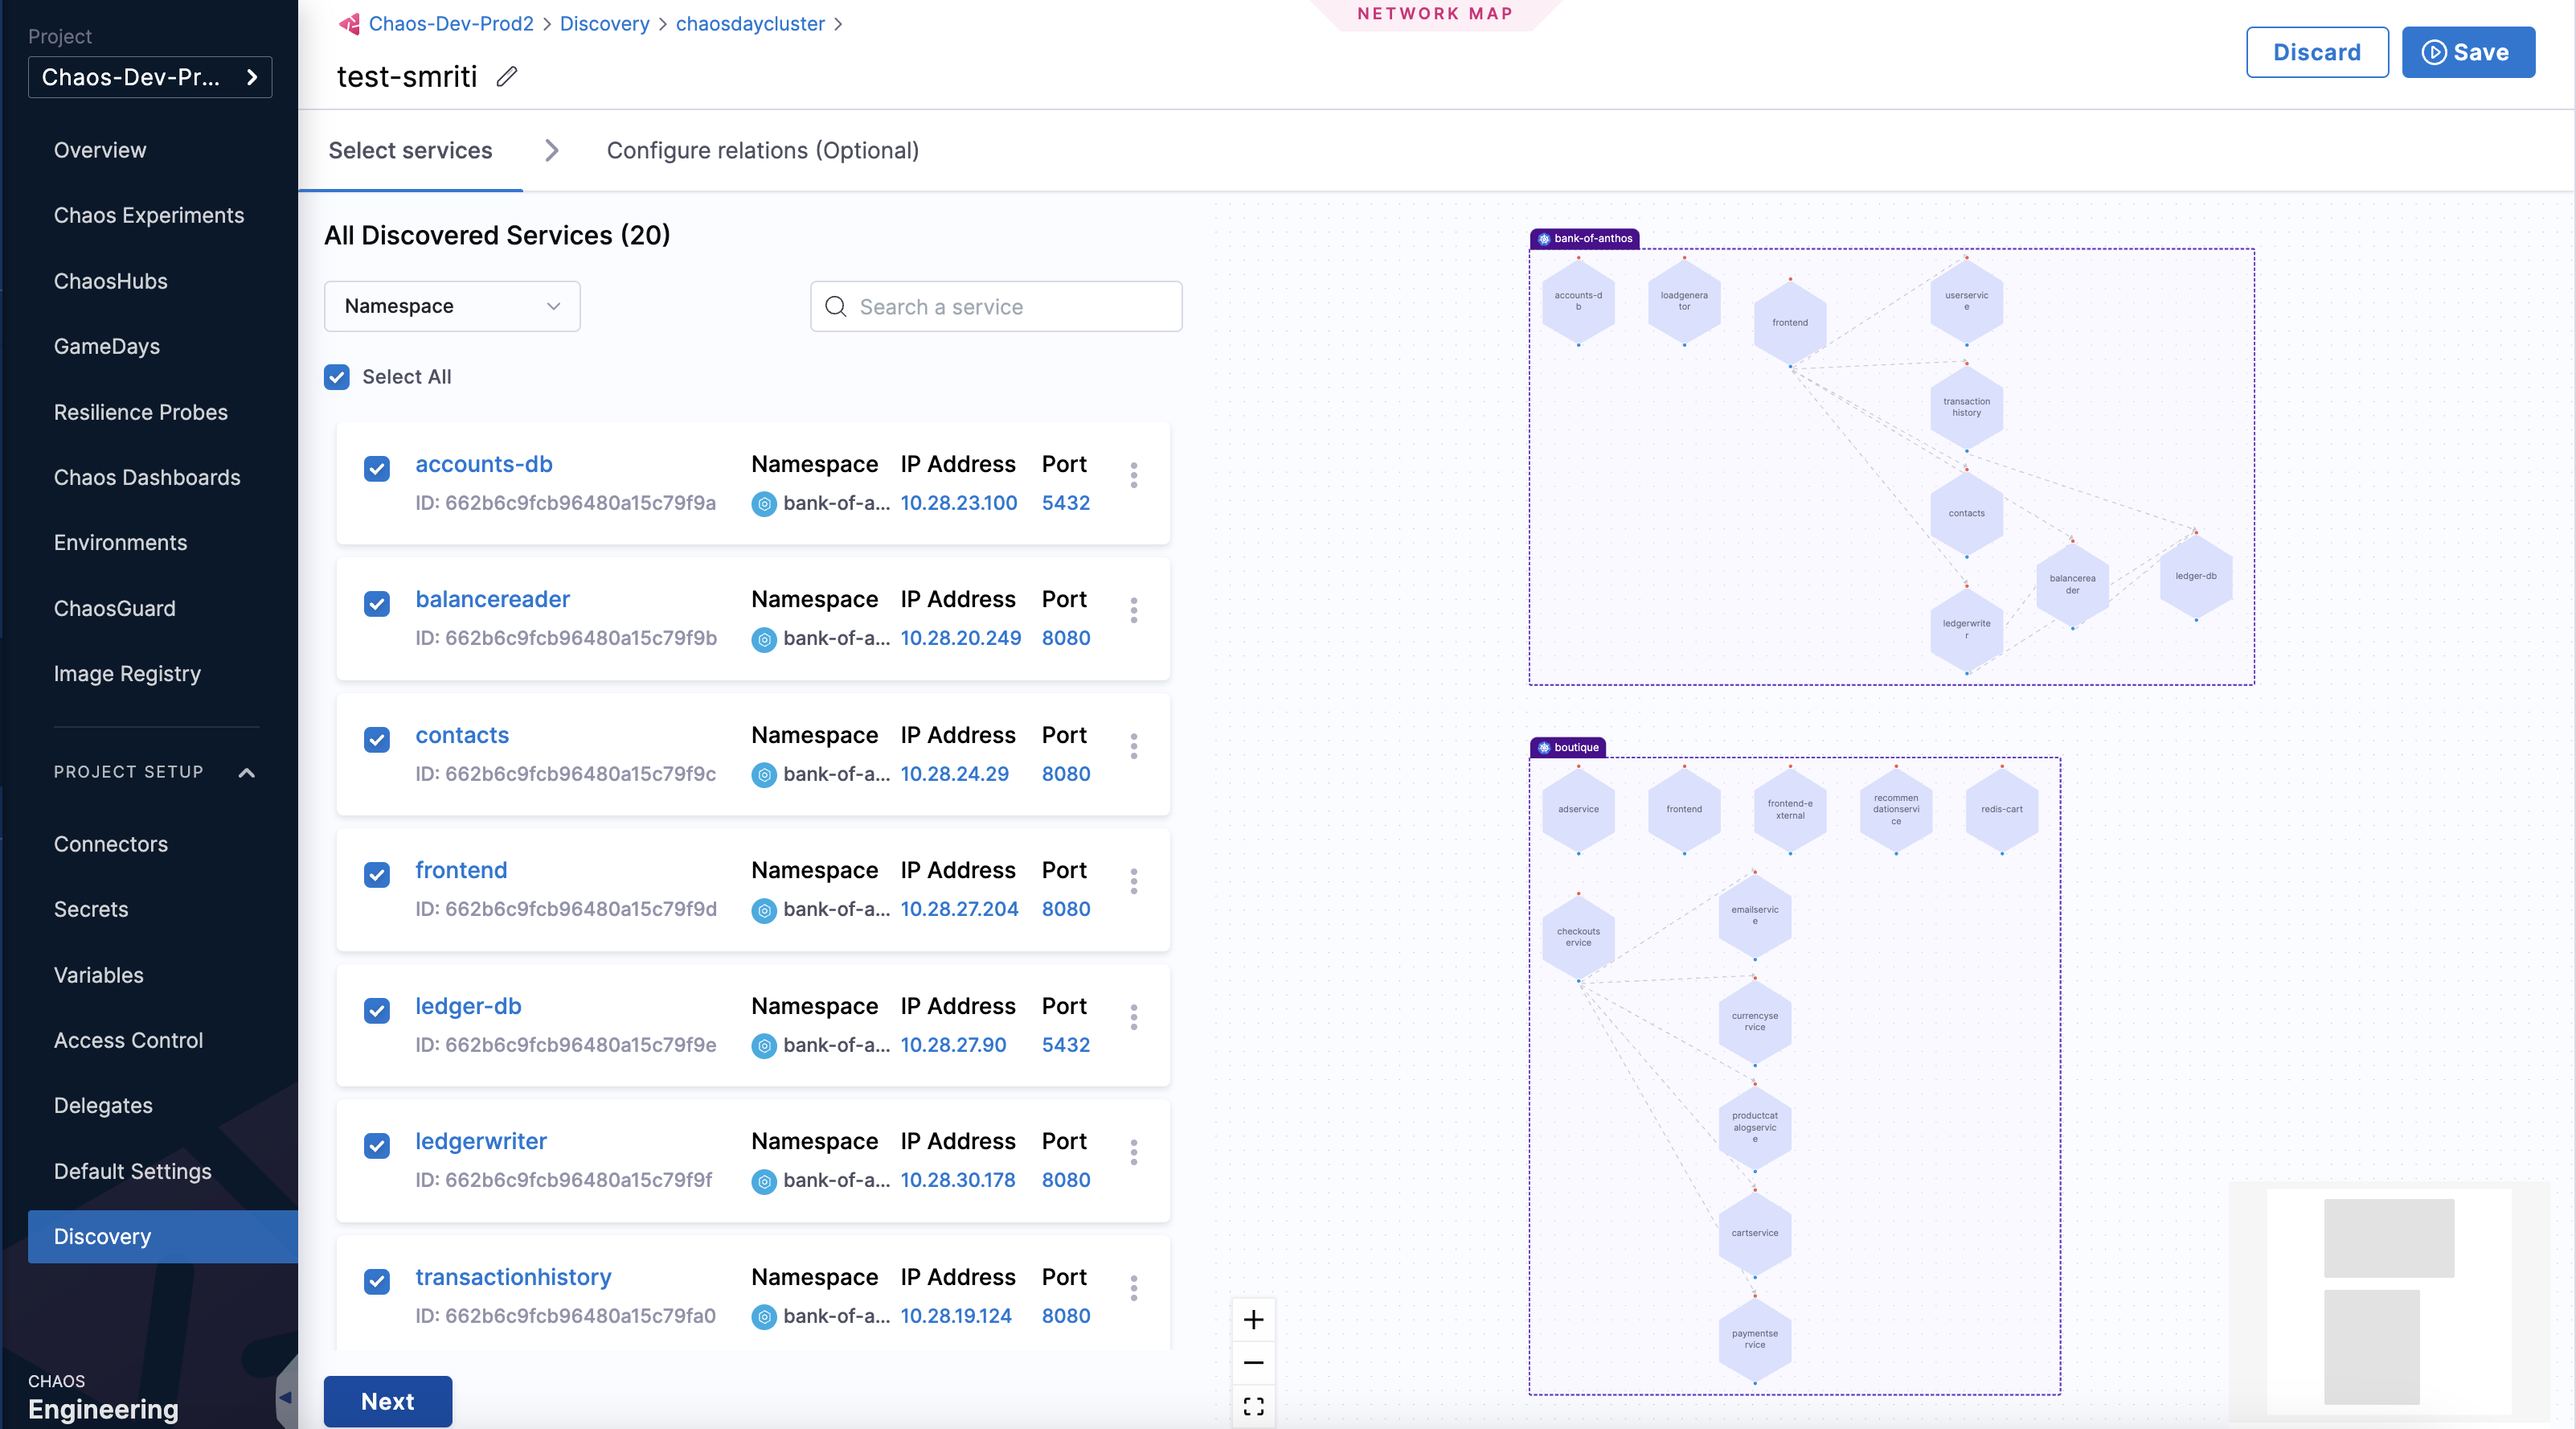Click the cartservice hexagon node in boutique
2576x1429 pixels.
point(1754,1232)
